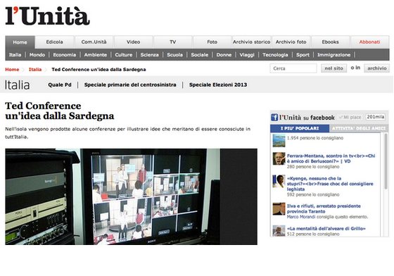The height and width of the screenshot is (276, 394).
Task: Click the Ted Conference article headline
Action: pos(60,111)
